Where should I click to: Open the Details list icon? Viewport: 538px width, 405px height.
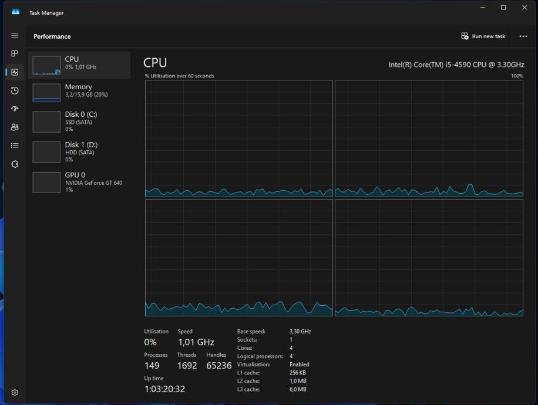[x=15, y=146]
